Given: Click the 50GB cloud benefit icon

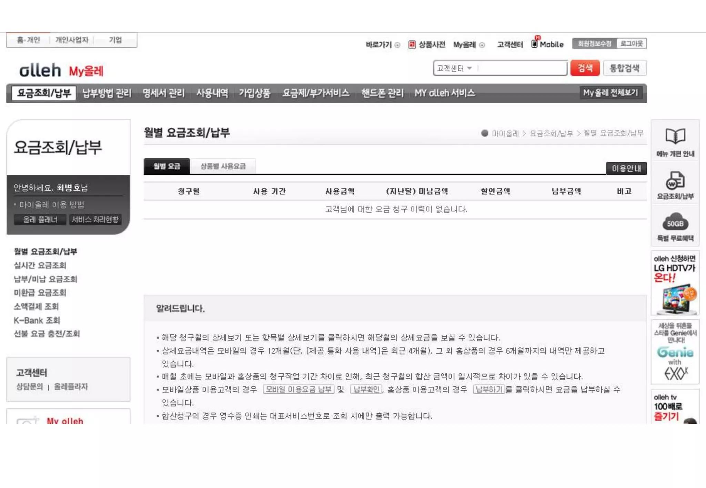Looking at the screenshot, I should pos(675,222).
